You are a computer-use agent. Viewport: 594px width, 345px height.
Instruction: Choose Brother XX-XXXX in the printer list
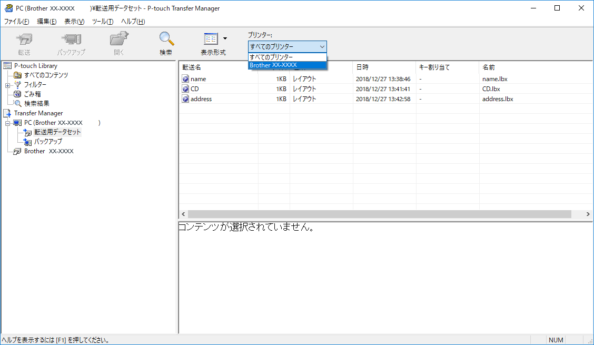(x=287, y=65)
